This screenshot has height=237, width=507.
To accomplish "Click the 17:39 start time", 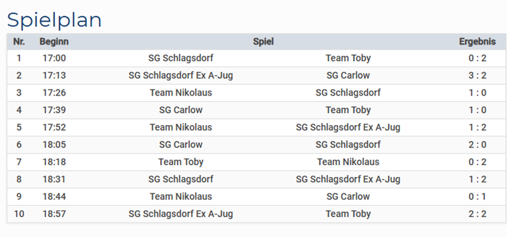I will coord(54,110).
